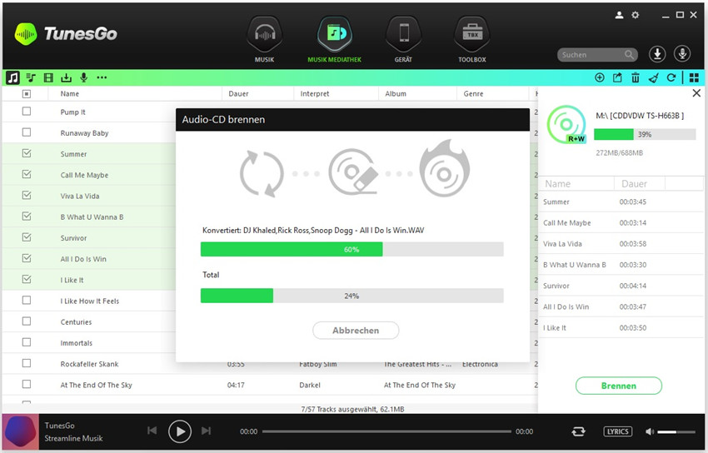Click the microphone record icon near search
This screenshot has height=453, width=708.
coord(682,54)
